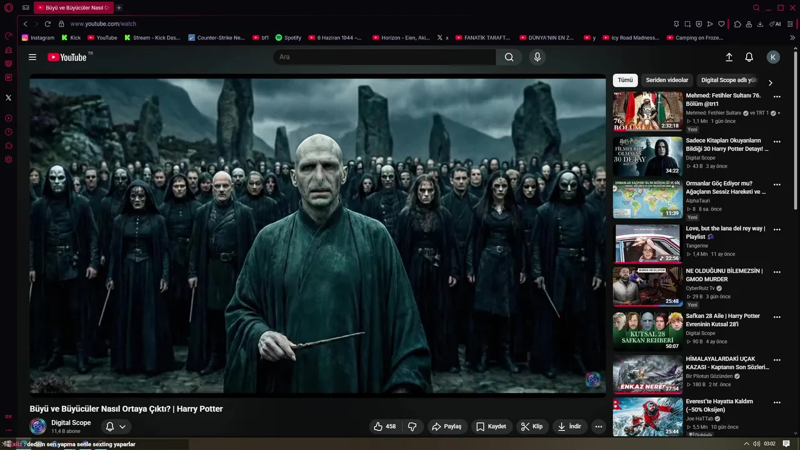This screenshot has height=450, width=800.
Task: Toggle the ad blocker shield icon
Action: (x=699, y=24)
